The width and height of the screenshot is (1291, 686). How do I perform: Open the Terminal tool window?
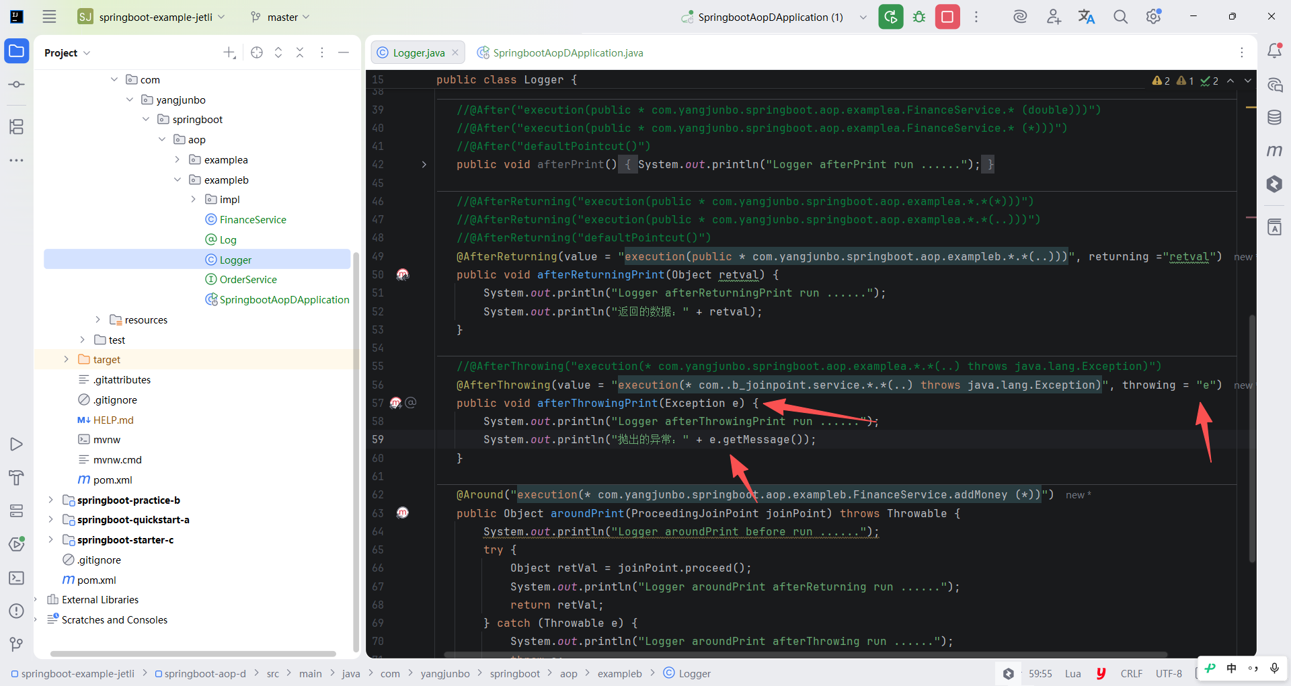(17, 578)
